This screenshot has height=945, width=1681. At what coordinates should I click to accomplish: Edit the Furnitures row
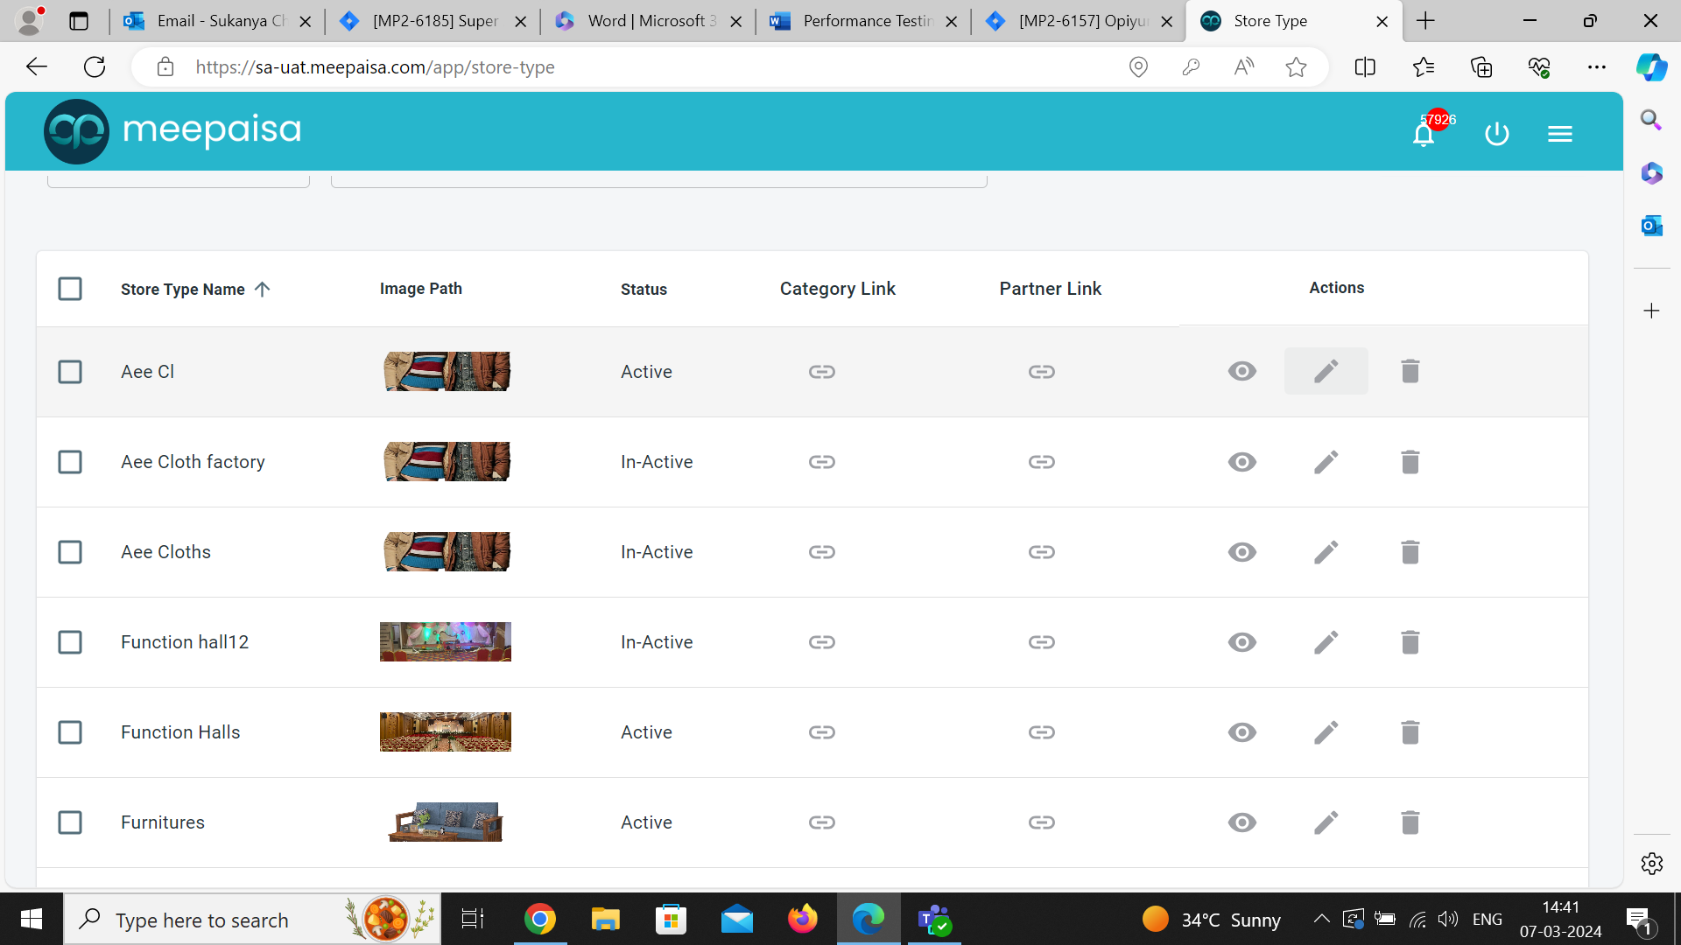click(1326, 822)
